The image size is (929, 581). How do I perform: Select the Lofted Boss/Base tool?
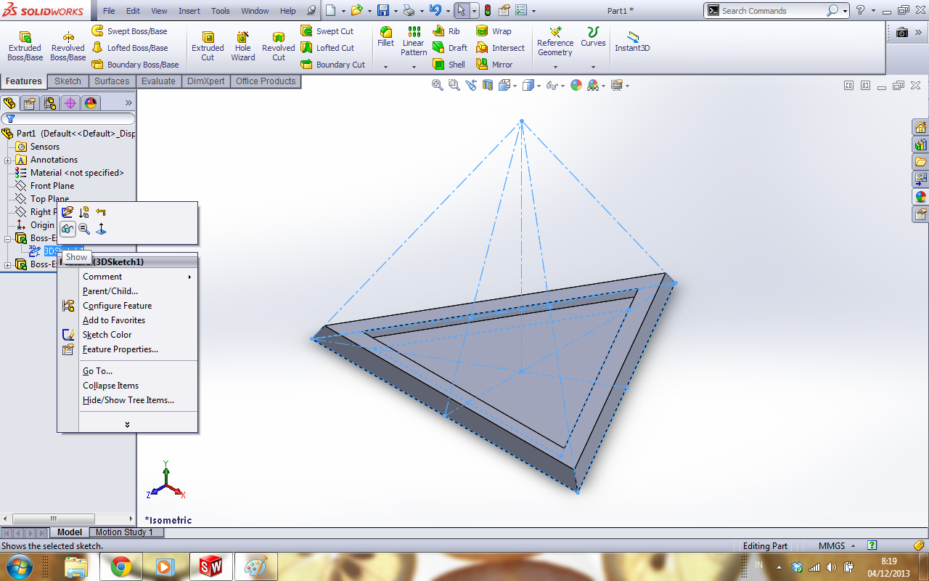[x=129, y=48]
